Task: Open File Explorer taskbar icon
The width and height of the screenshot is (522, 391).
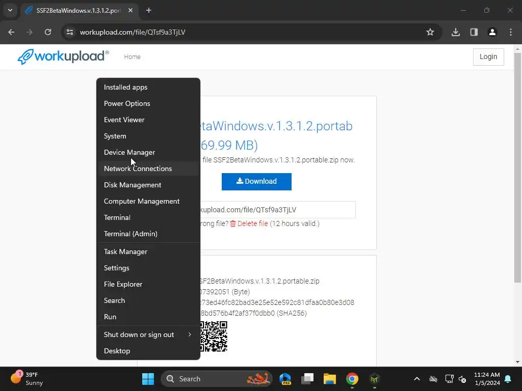Action: click(330, 379)
